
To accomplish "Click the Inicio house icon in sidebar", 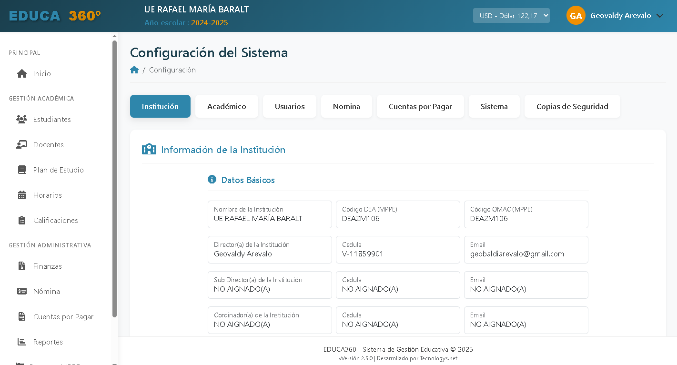I will [x=22, y=74].
